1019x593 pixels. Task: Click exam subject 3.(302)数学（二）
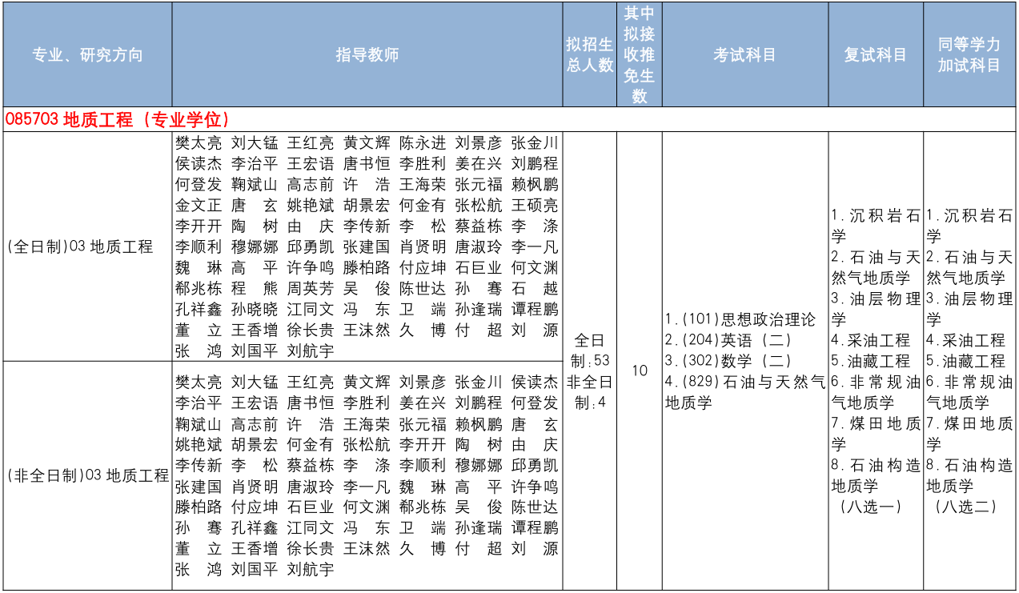coord(728,361)
